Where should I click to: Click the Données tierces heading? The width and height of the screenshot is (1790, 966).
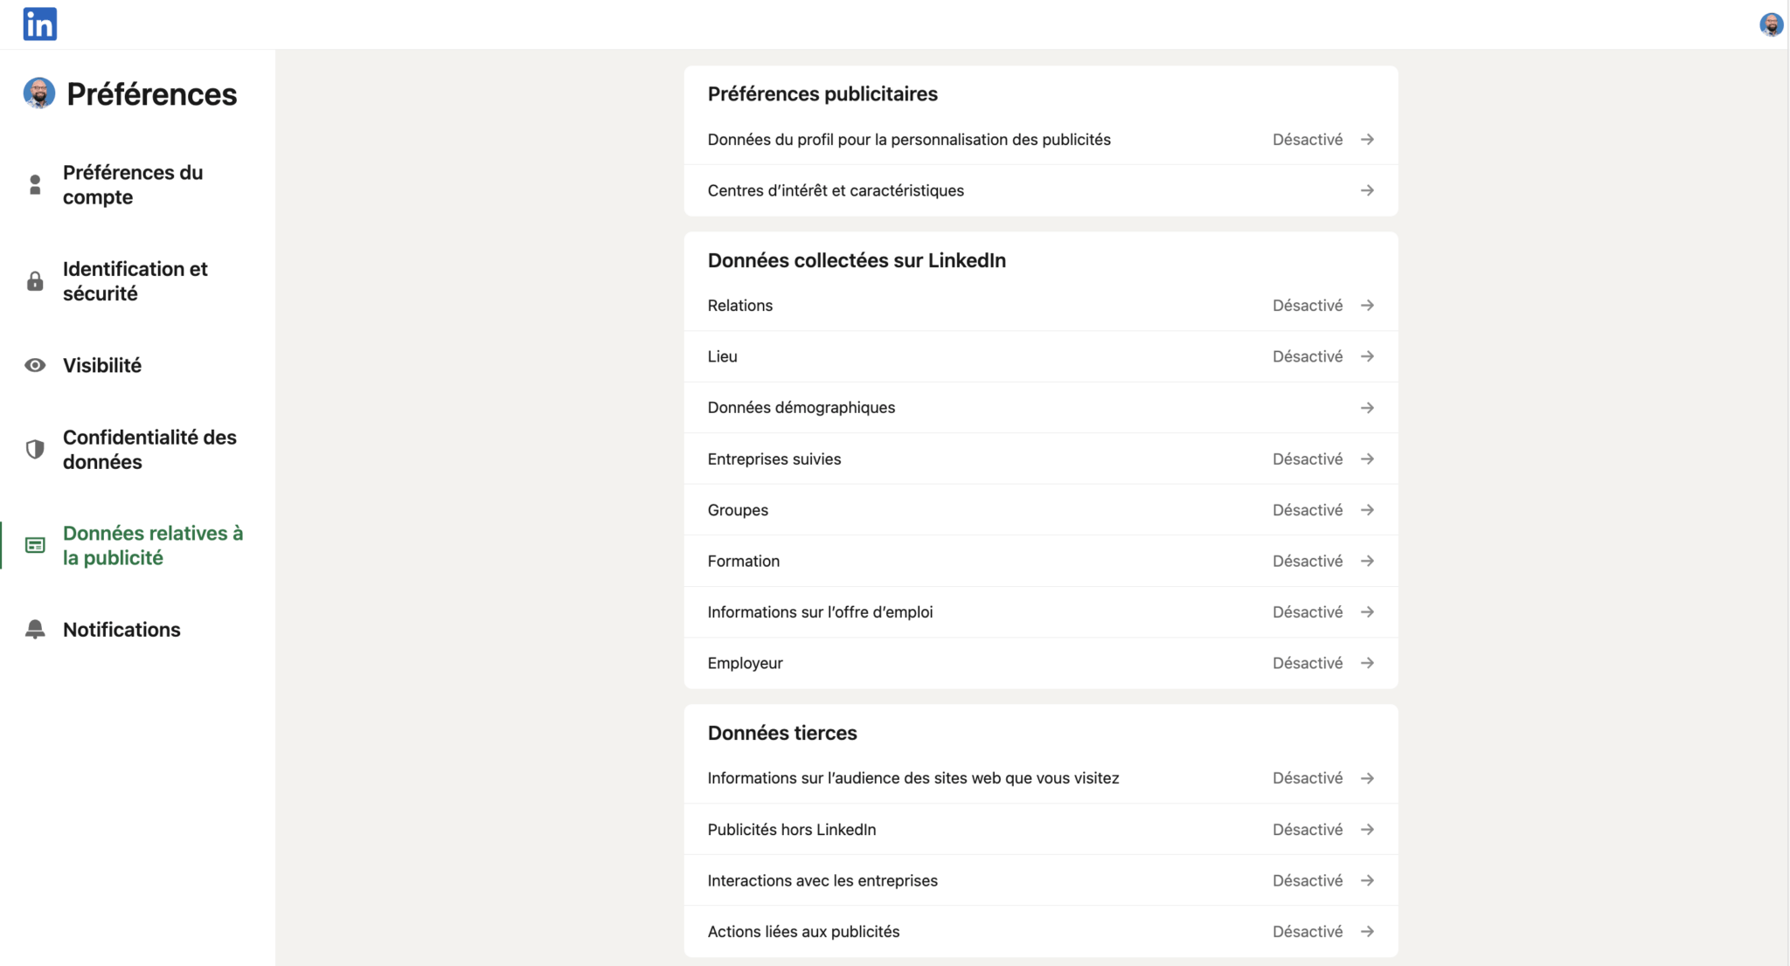coord(782,733)
